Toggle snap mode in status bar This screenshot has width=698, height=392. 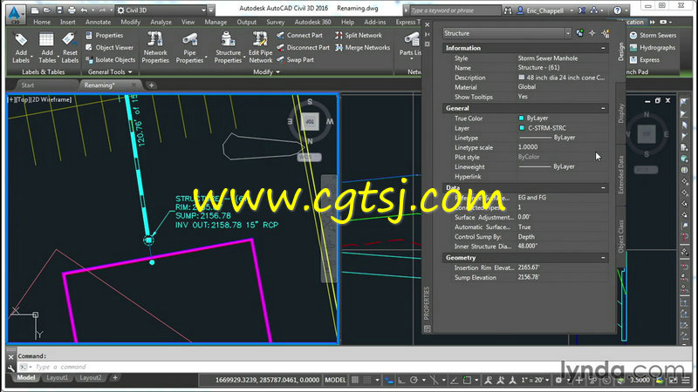click(367, 380)
